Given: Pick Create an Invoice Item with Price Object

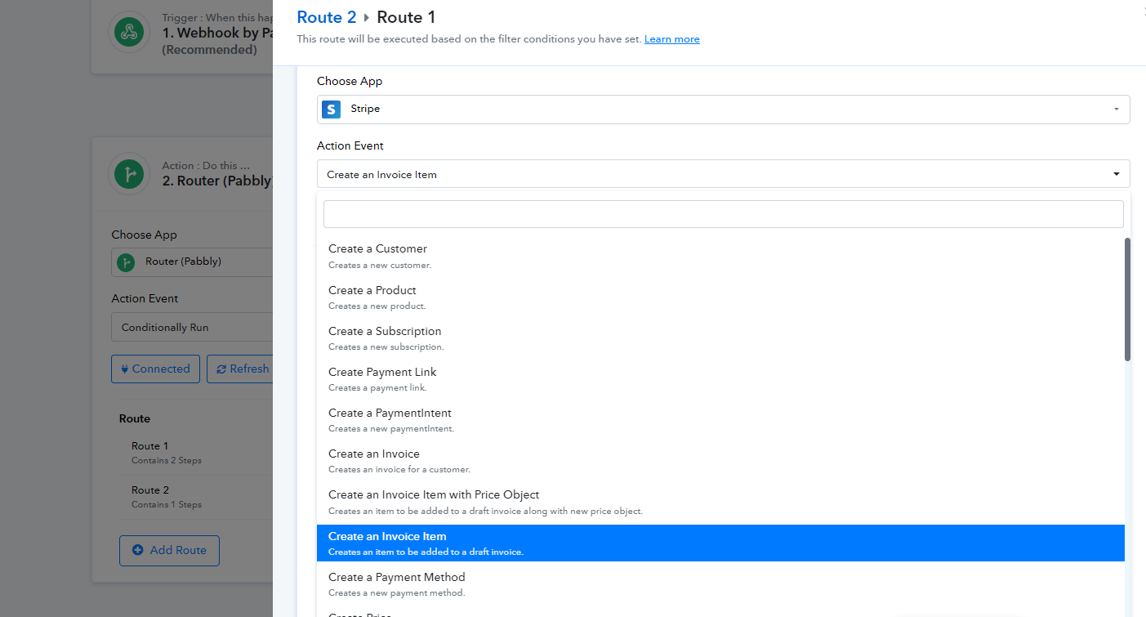Looking at the screenshot, I should click(x=434, y=501).
